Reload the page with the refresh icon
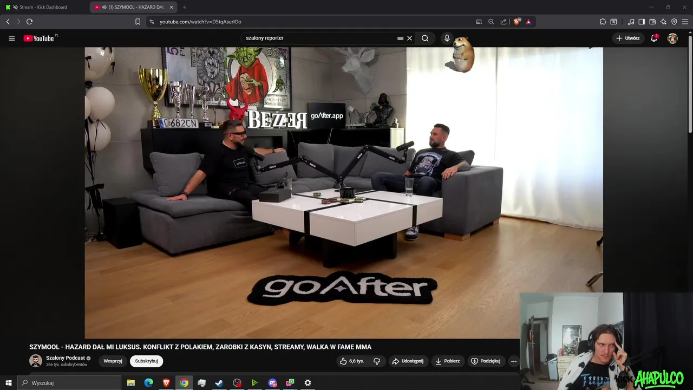 pyautogui.click(x=29, y=22)
